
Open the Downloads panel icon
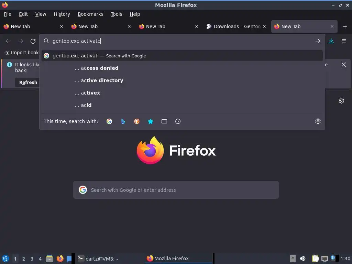(331, 41)
